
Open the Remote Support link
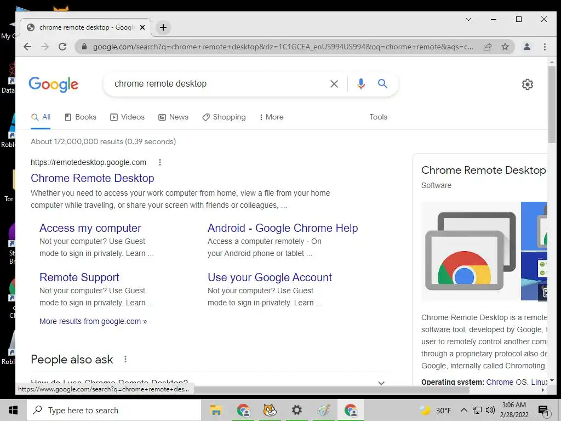tap(79, 277)
